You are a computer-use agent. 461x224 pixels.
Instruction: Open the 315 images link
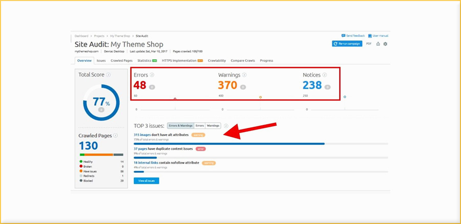pos(142,135)
